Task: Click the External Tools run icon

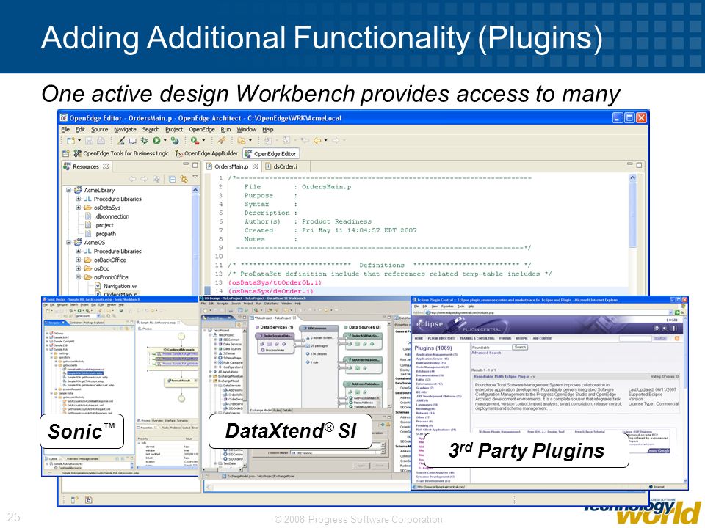Action: coord(194,141)
